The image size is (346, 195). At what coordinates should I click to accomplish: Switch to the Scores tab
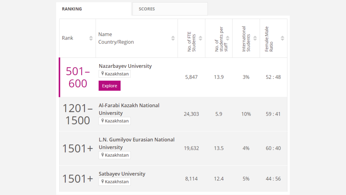147,9
